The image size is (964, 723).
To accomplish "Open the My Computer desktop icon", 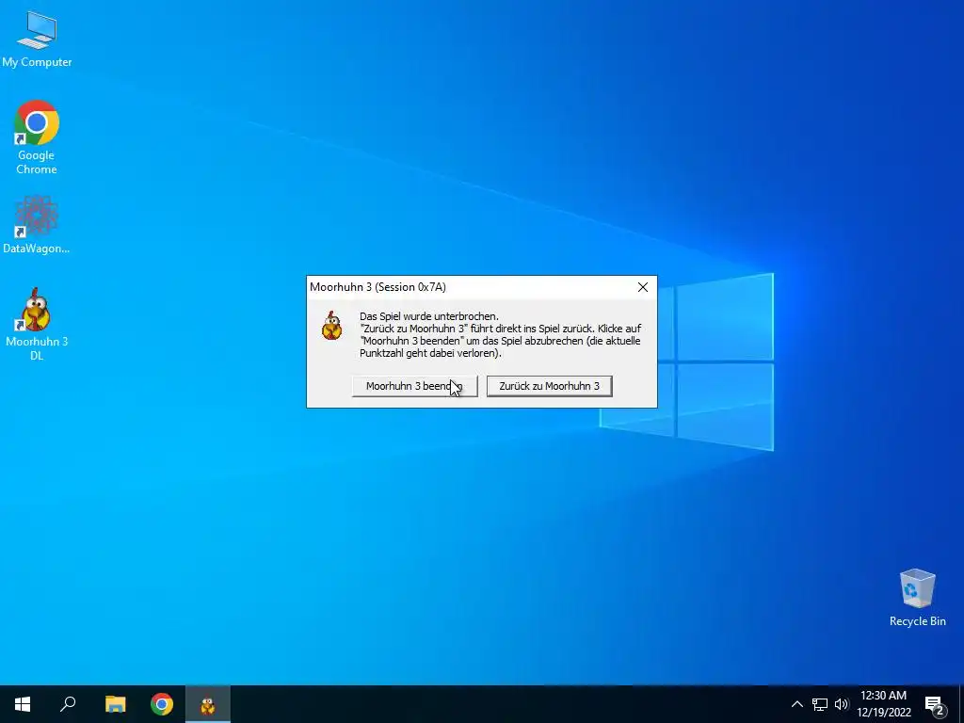I will tap(37, 40).
